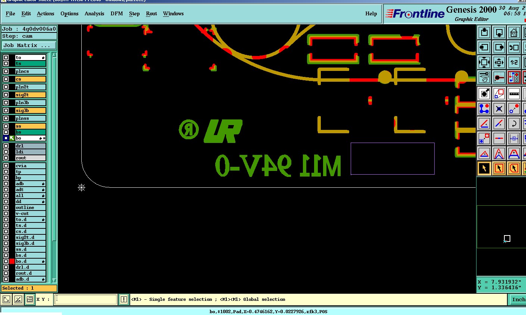Image resolution: width=526 pixels, height=315 pixels.
Task: Click the blue circle with X icon
Action: tap(499, 109)
